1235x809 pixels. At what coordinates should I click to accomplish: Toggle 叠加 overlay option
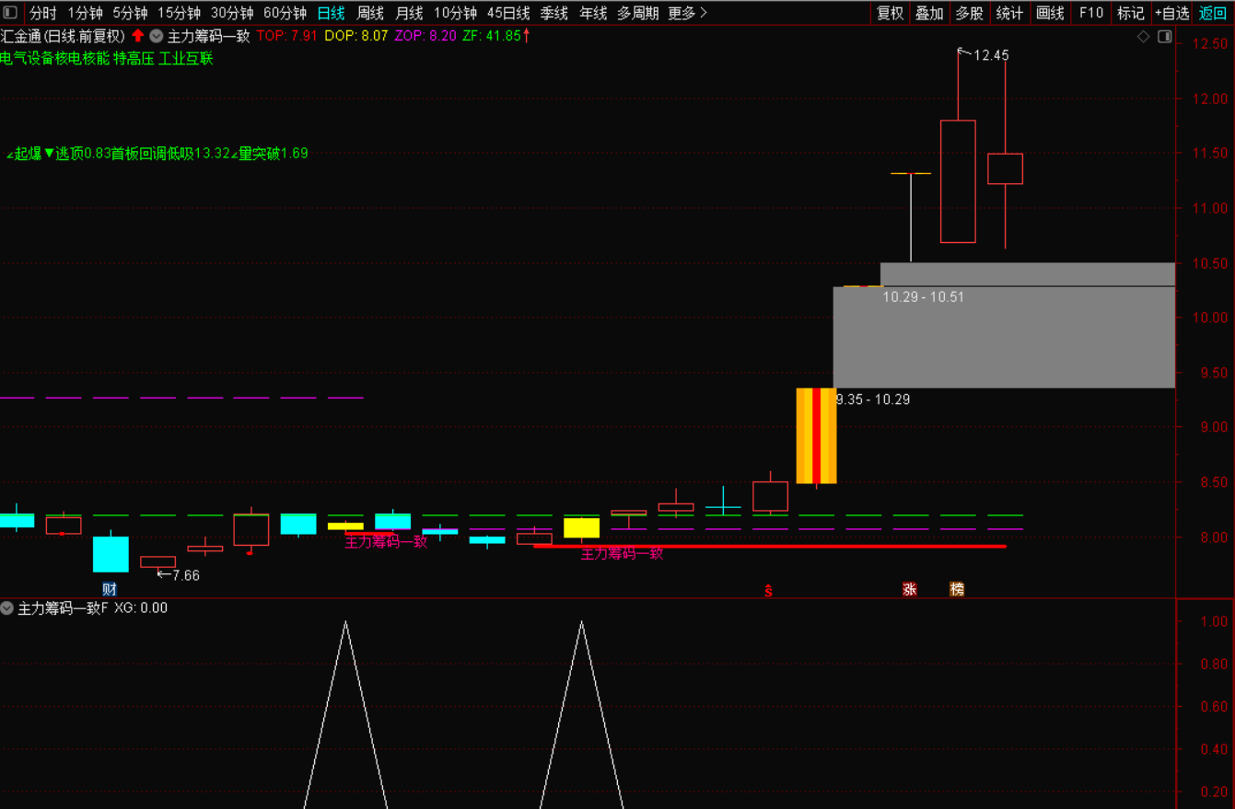(929, 13)
